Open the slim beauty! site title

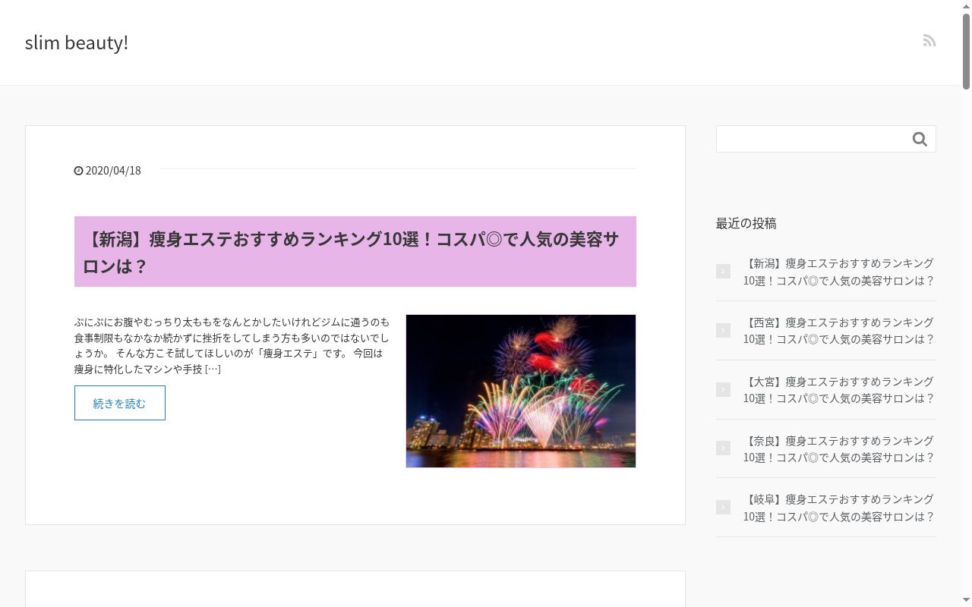(77, 42)
